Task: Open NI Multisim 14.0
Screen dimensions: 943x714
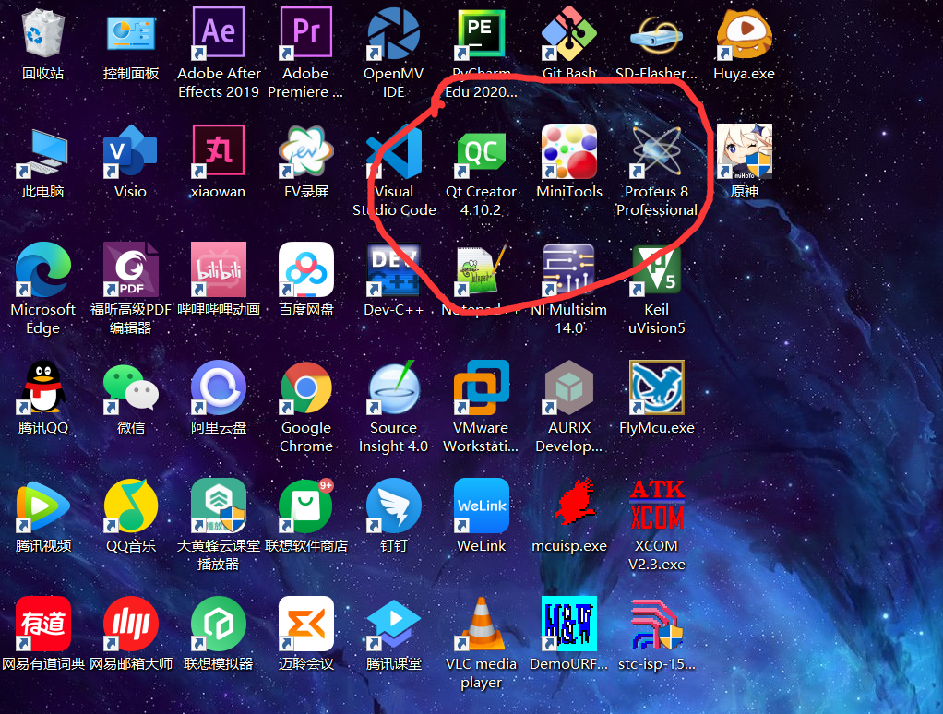Action: pos(568,270)
